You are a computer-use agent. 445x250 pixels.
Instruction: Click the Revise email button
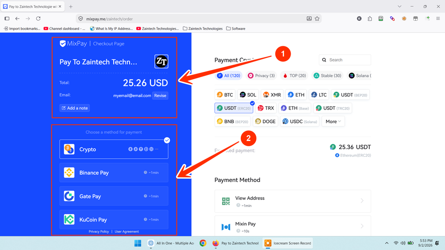pyautogui.click(x=160, y=96)
